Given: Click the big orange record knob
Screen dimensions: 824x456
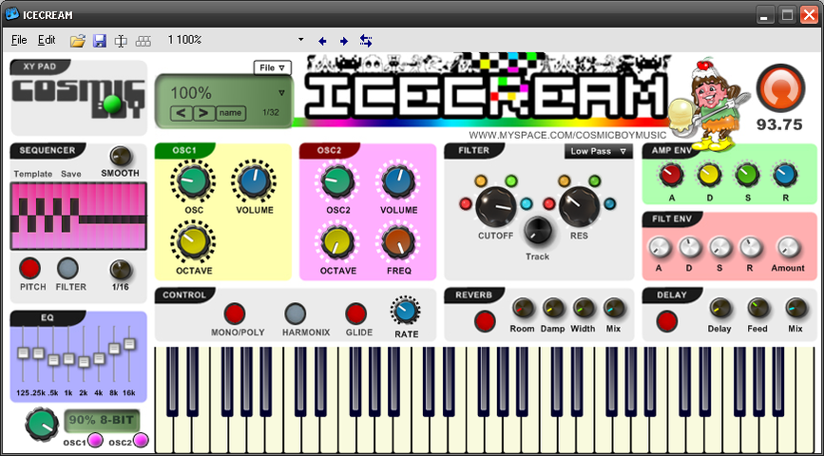Looking at the screenshot, I should (780, 88).
